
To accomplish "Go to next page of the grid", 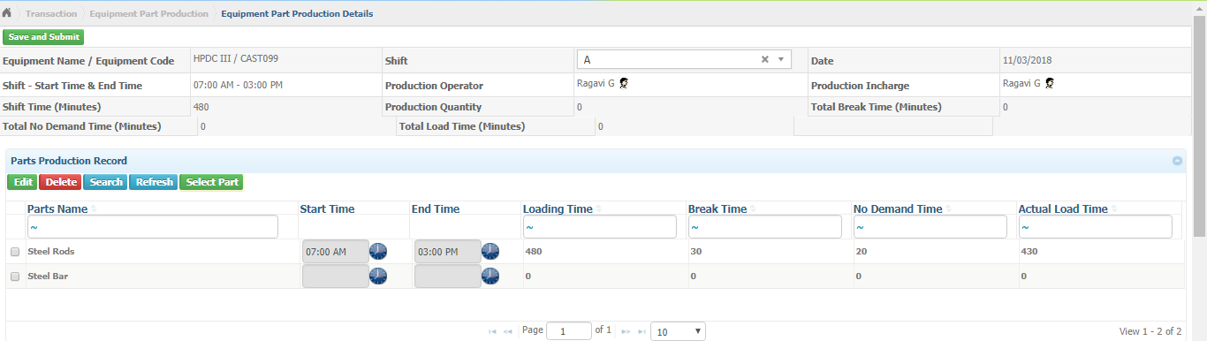I will coord(625,331).
